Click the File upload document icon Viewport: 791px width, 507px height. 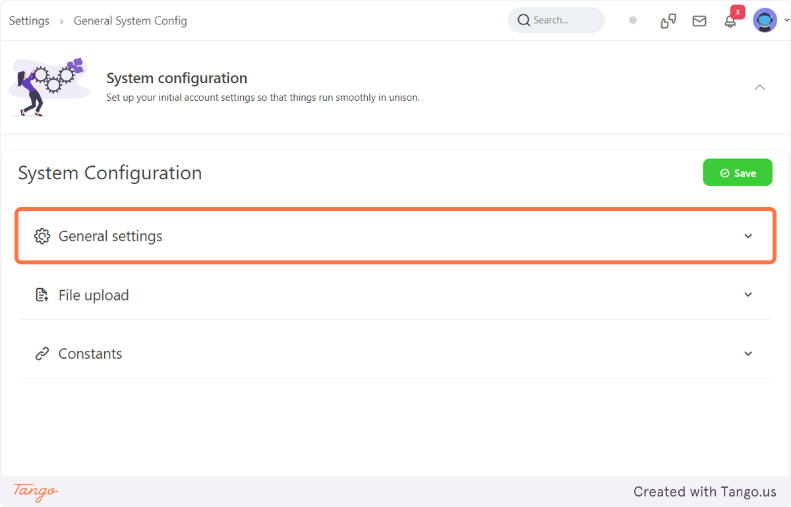42,295
